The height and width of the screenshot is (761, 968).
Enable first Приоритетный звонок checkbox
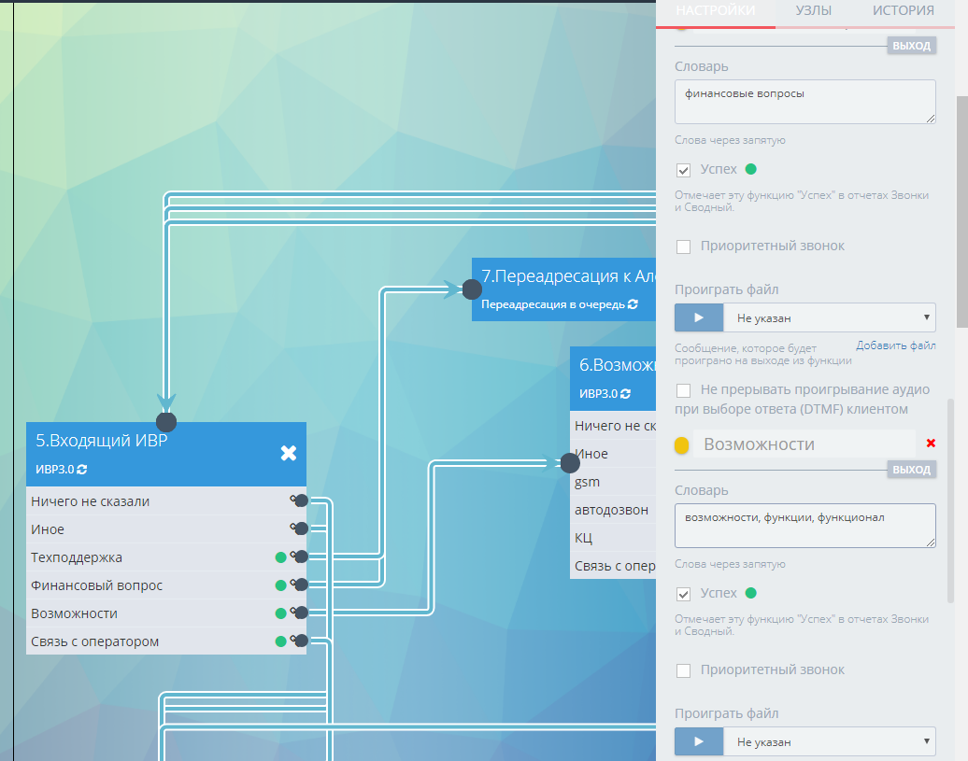click(x=684, y=247)
